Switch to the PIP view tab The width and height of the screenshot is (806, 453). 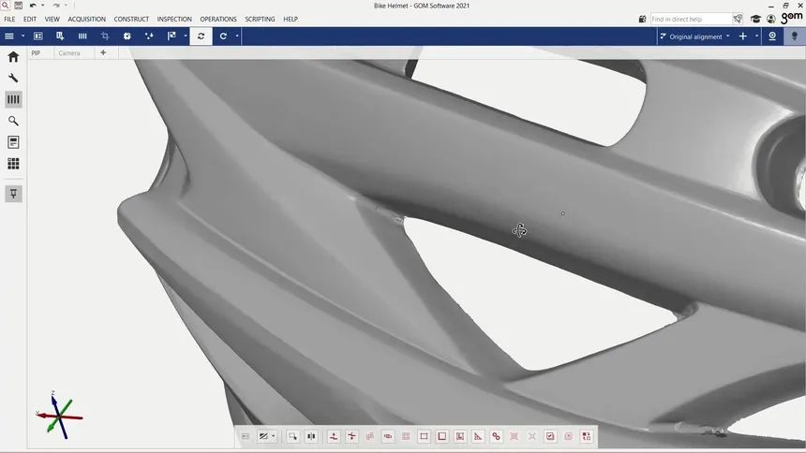[x=36, y=53]
